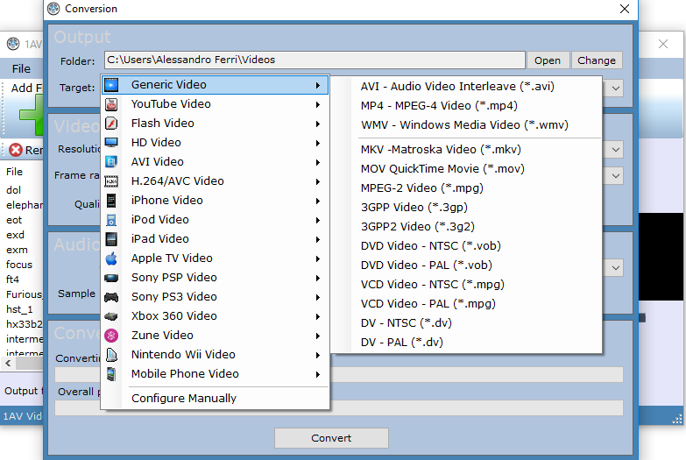
Task: Click the Nintendo Wii Video icon
Action: click(x=111, y=355)
